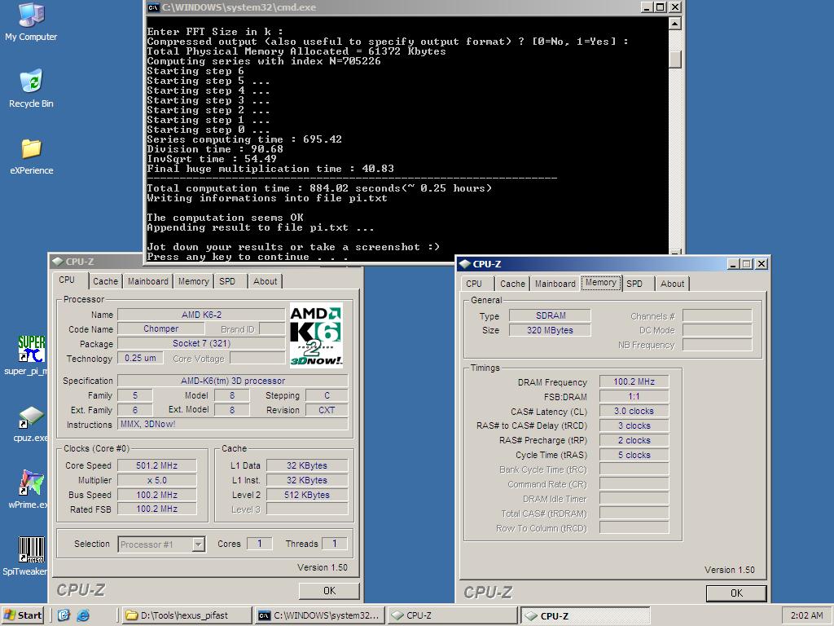Click the AMD-K6(tm) 3D processor specification
Image resolution: width=834 pixels, height=626 pixels.
click(x=232, y=381)
